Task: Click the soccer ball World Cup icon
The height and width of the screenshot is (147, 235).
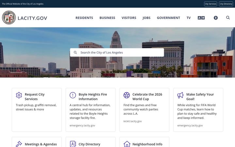Action: tap(127, 95)
